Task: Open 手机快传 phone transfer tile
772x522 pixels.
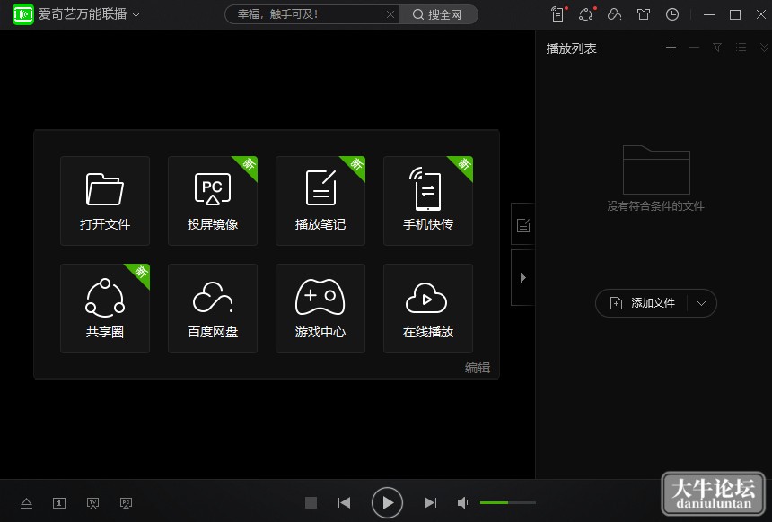Action: tap(428, 201)
